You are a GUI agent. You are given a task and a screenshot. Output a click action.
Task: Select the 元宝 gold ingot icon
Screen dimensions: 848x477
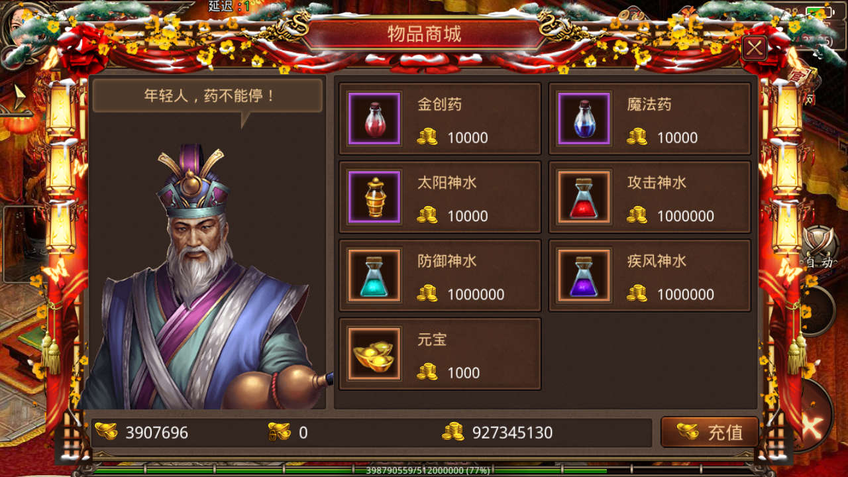click(374, 353)
